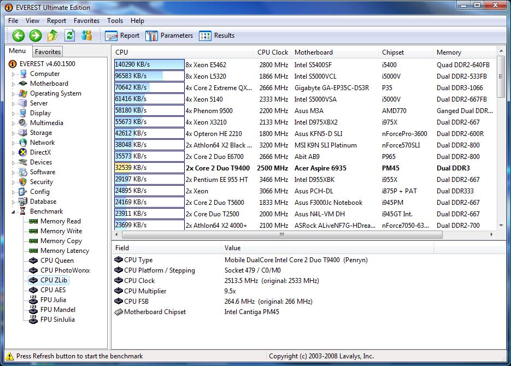Click the Field column header
This screenshot has height=366, width=511.
pyautogui.click(x=167, y=248)
